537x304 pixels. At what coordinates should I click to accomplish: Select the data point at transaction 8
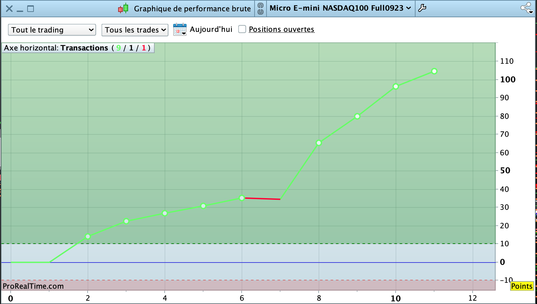click(319, 143)
